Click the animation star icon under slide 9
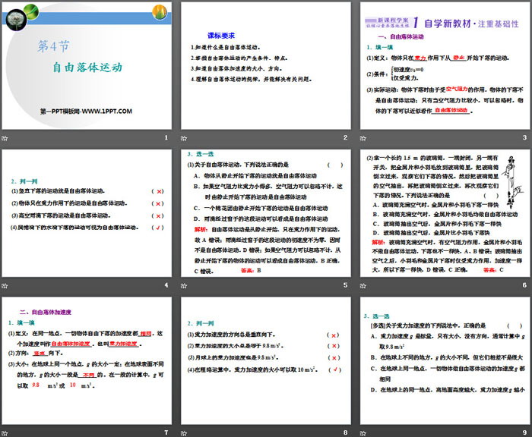 (x=363, y=432)
